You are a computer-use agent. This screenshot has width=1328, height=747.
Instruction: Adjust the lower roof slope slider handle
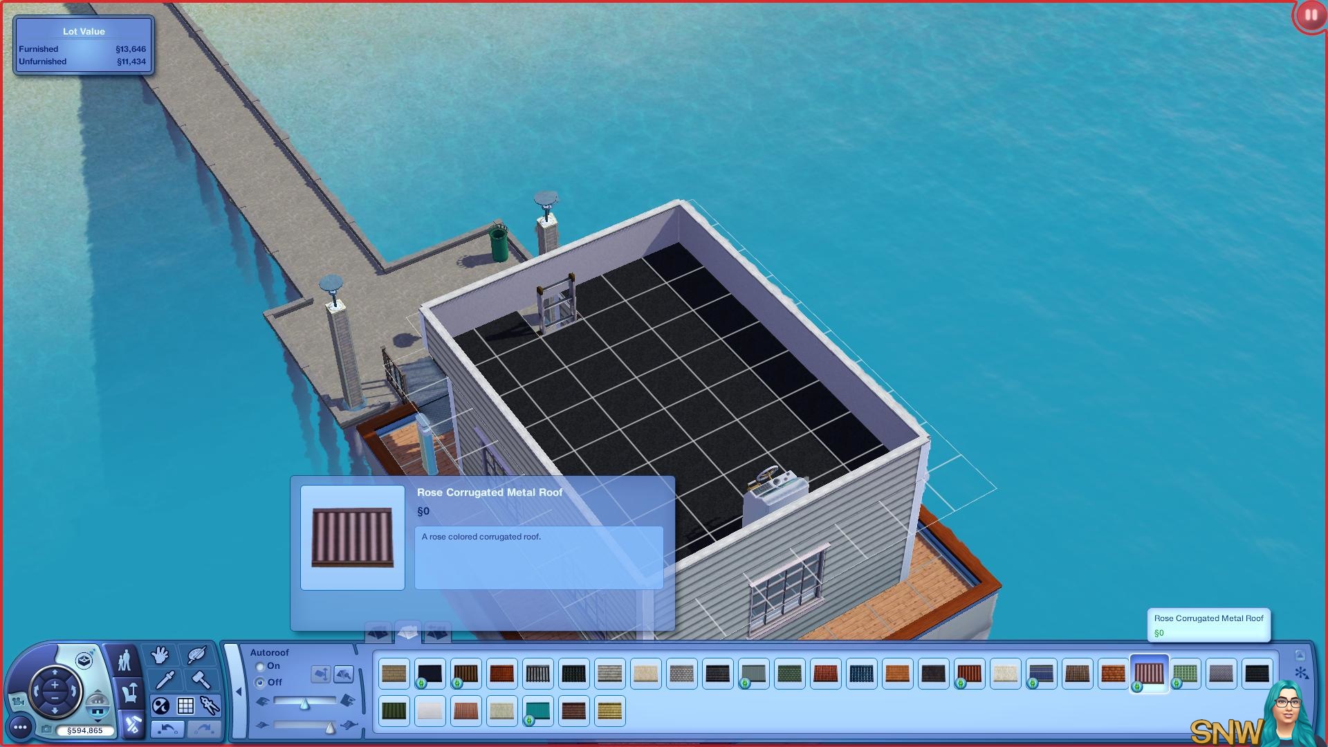[x=330, y=727]
